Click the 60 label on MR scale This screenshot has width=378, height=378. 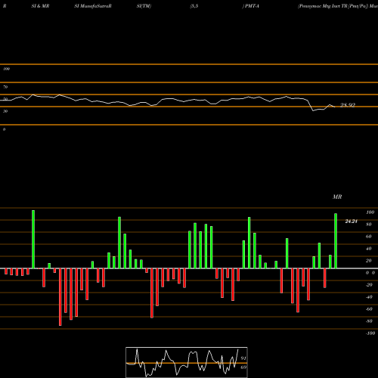point(369,237)
